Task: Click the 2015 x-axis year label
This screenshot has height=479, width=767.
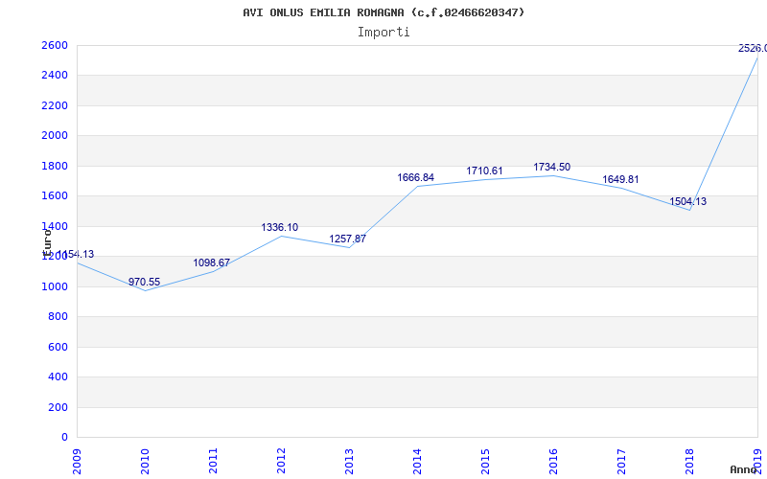Action: point(485,461)
